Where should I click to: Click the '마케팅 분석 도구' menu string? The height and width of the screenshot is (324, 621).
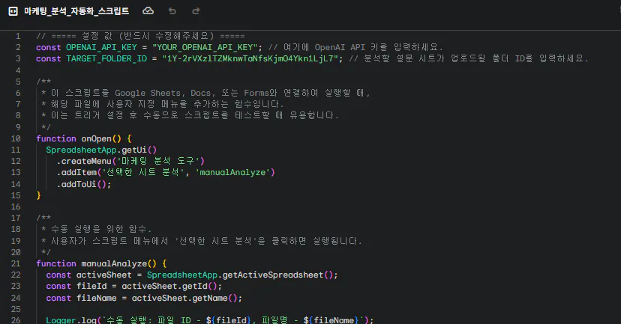pos(158,161)
